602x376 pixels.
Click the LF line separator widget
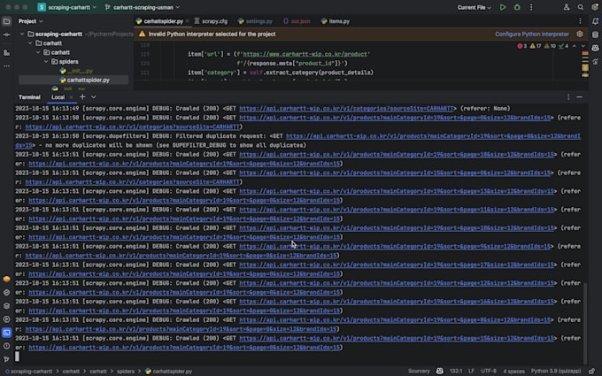(471, 371)
